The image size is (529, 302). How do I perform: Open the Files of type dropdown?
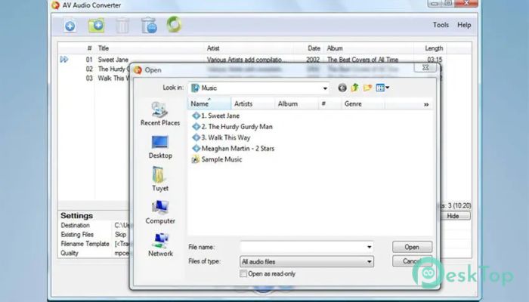[307, 261]
